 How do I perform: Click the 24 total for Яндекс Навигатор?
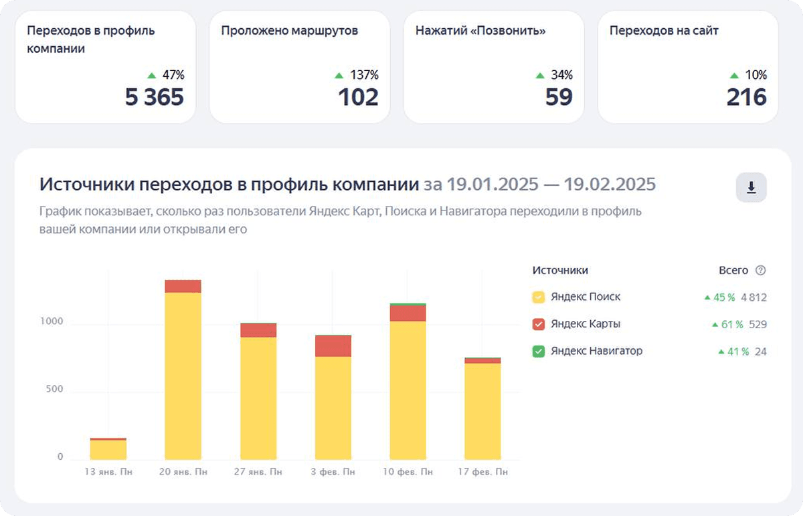[x=760, y=352]
